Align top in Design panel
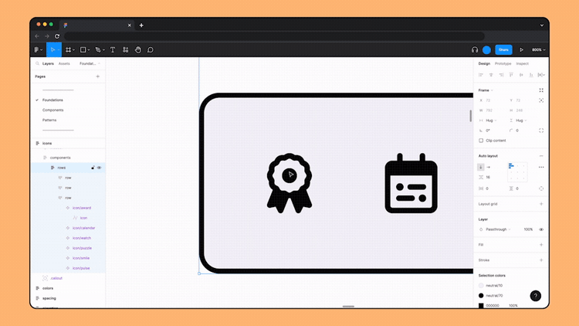Image resolution: width=579 pixels, height=326 pixels. coord(511,75)
